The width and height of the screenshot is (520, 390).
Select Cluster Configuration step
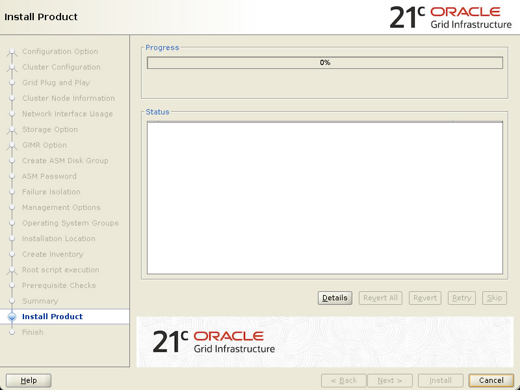pos(61,67)
